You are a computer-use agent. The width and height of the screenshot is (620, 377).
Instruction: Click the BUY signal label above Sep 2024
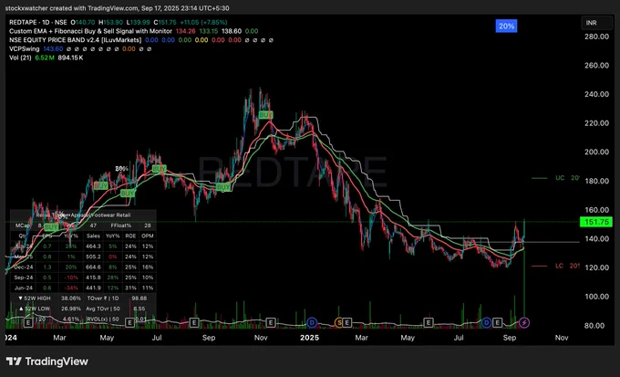click(x=223, y=187)
